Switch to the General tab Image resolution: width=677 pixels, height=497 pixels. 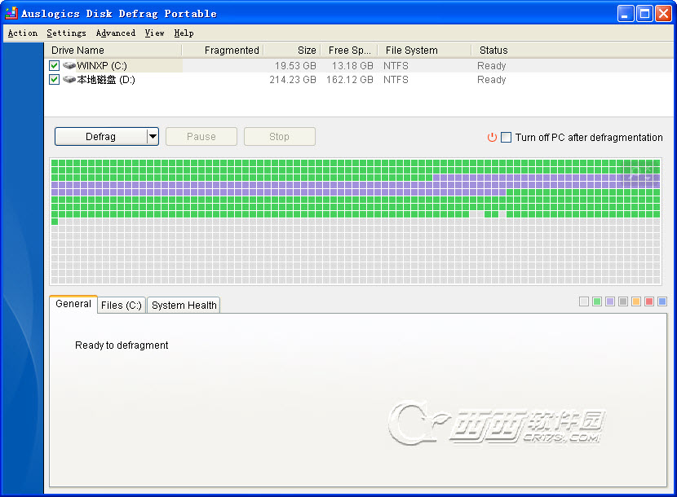[73, 304]
